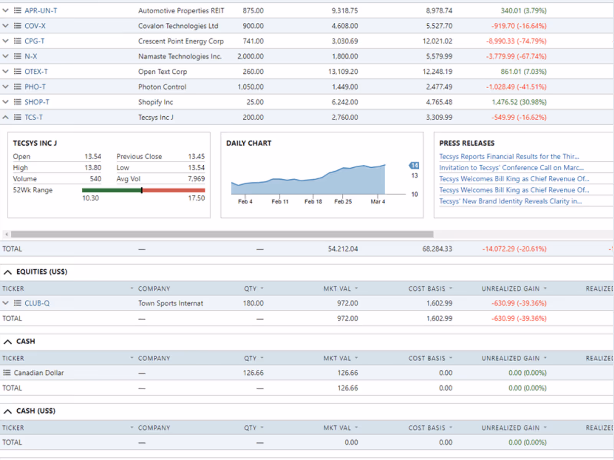Open the row menu icon for CPG-T

click(x=17, y=41)
